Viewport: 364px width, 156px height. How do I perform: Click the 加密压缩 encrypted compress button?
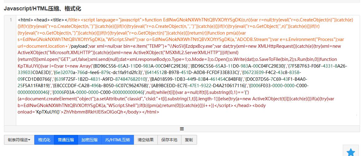click(x=89, y=140)
